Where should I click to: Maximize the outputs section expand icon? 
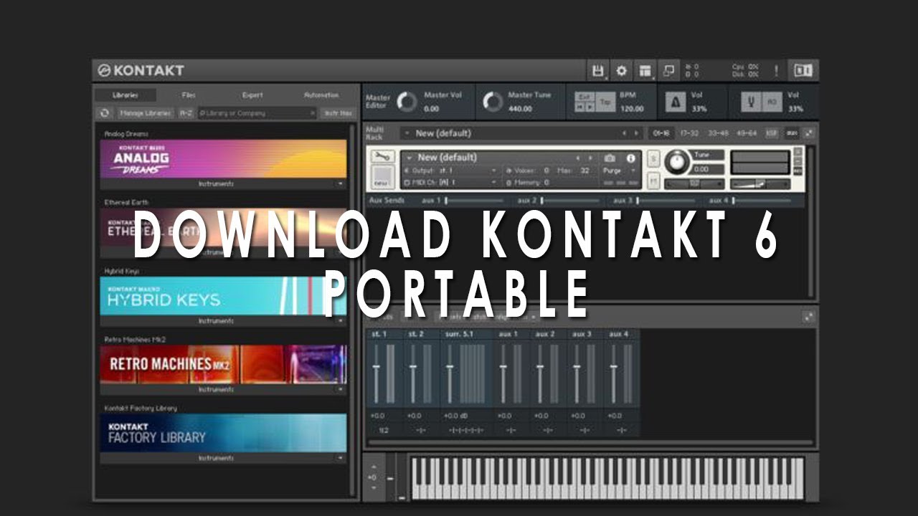(809, 317)
